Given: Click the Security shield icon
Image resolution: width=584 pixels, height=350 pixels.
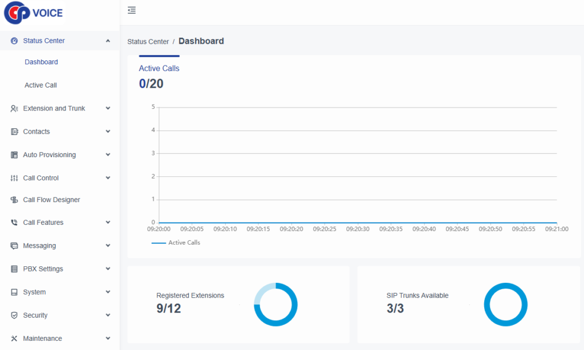Looking at the screenshot, I should pyautogui.click(x=14, y=315).
